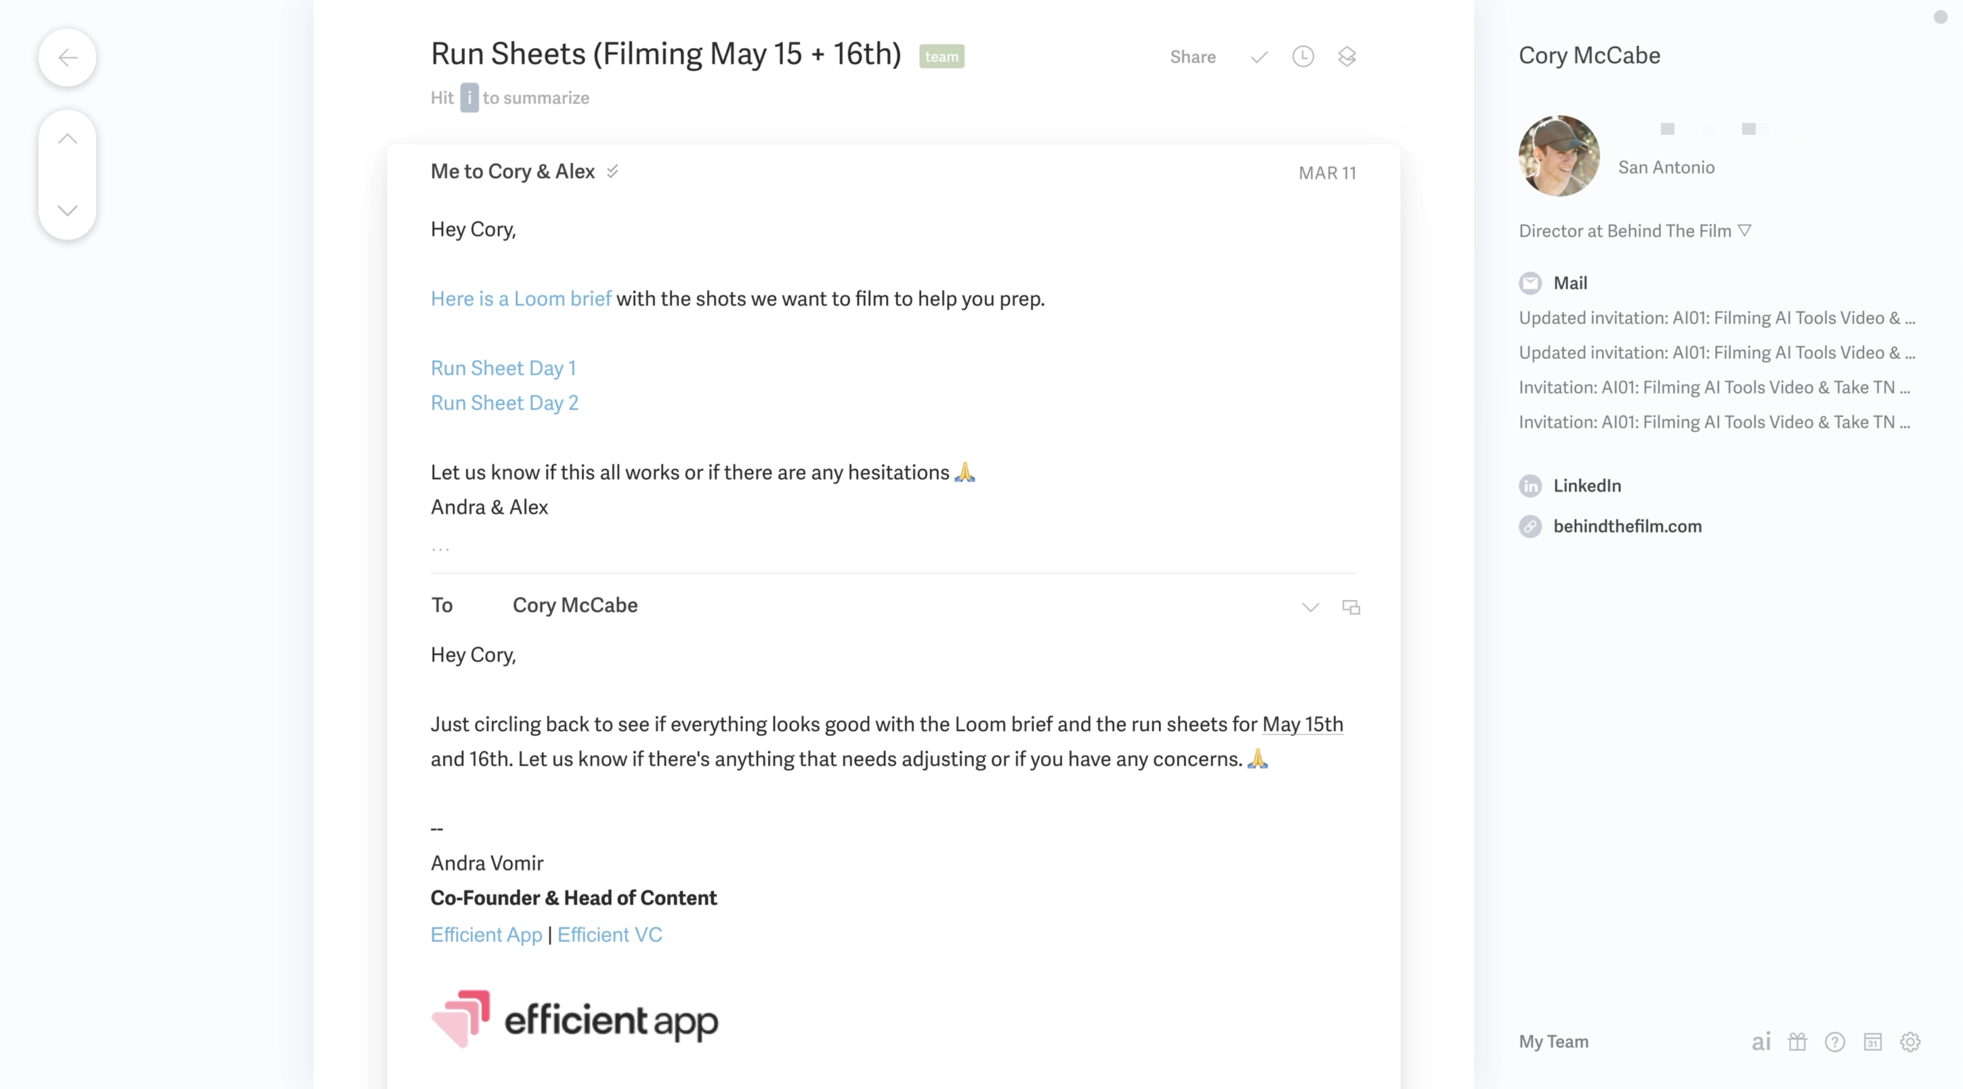Open the help question mark icon
The image size is (1963, 1089).
pos(1835,1042)
